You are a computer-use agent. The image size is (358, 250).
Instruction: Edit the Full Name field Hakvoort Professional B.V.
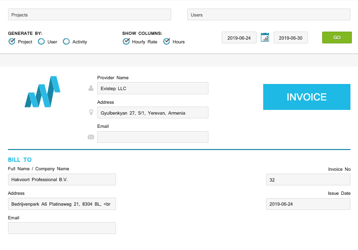point(62,179)
